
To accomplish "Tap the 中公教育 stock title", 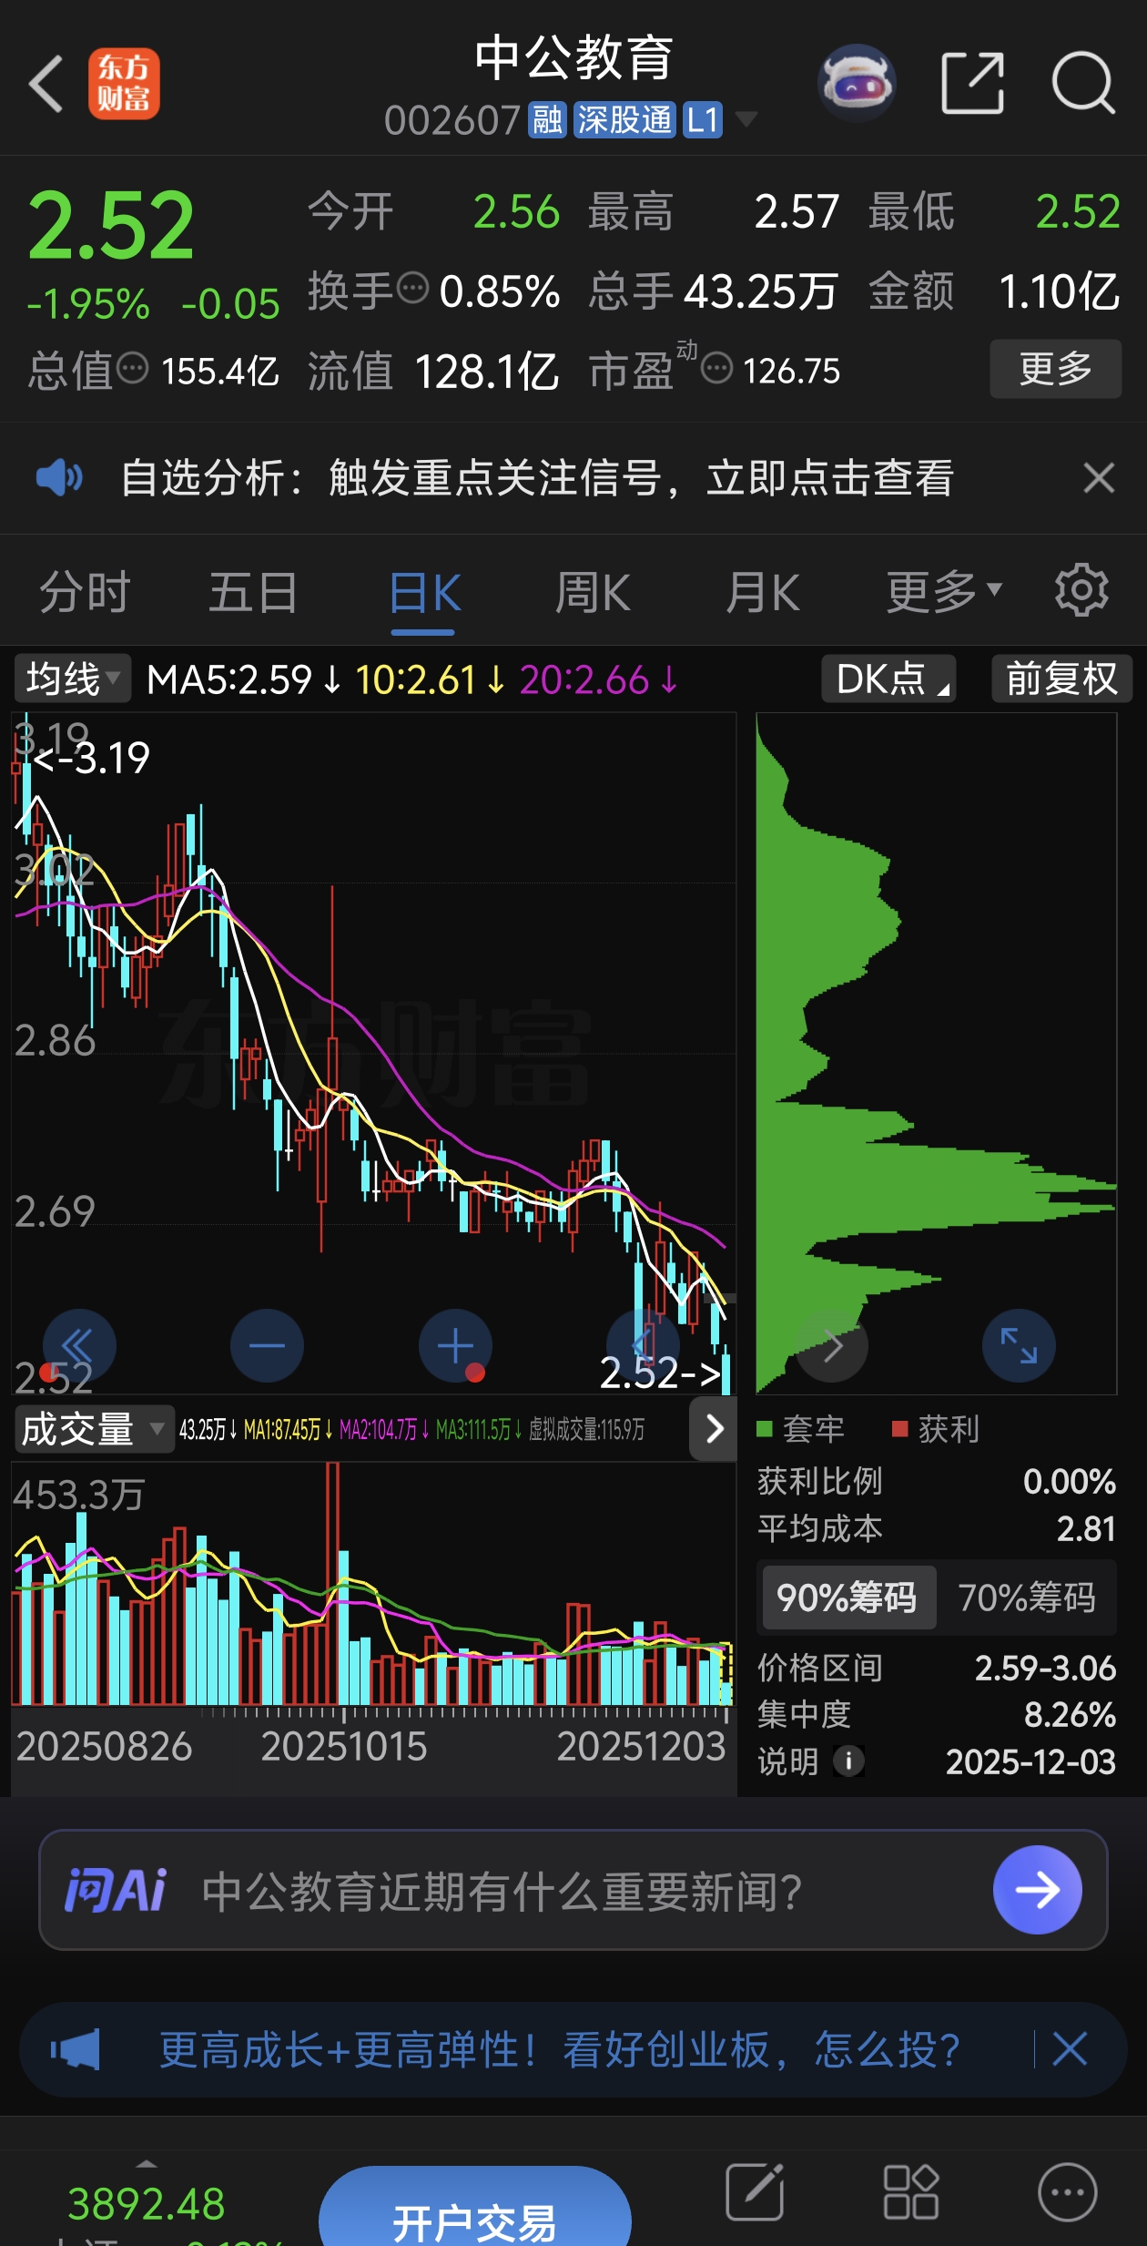I will pos(573,56).
